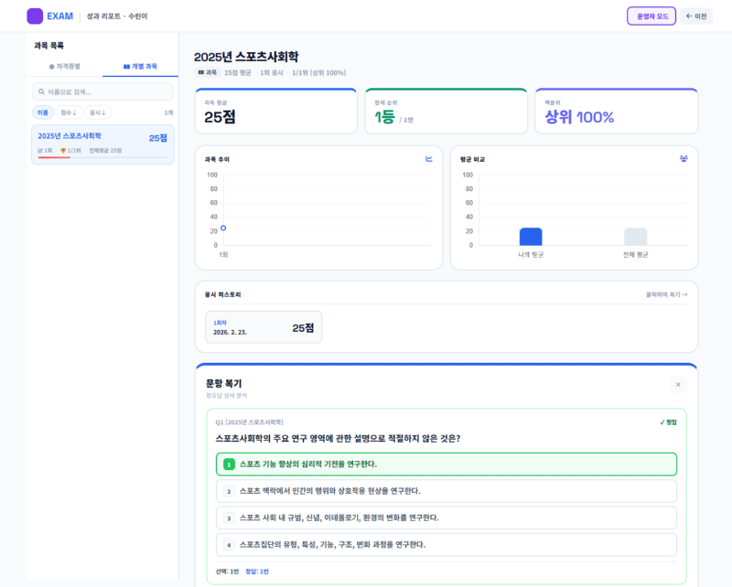Sort subject list by 점수
The width and height of the screenshot is (732, 587).
point(70,112)
